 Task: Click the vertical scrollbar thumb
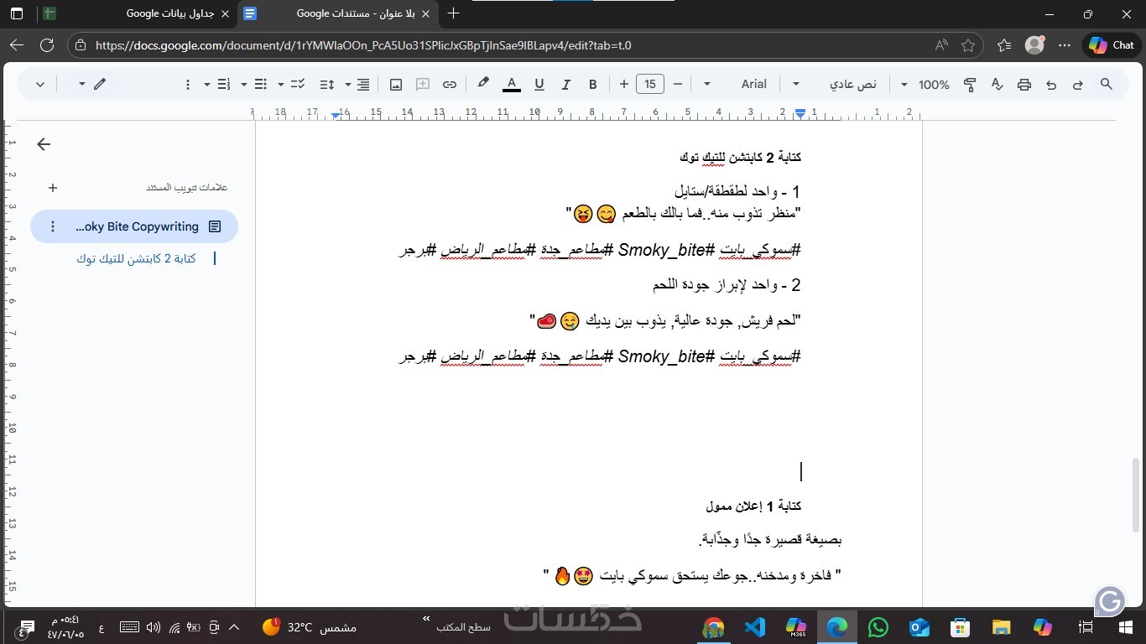point(1136,495)
